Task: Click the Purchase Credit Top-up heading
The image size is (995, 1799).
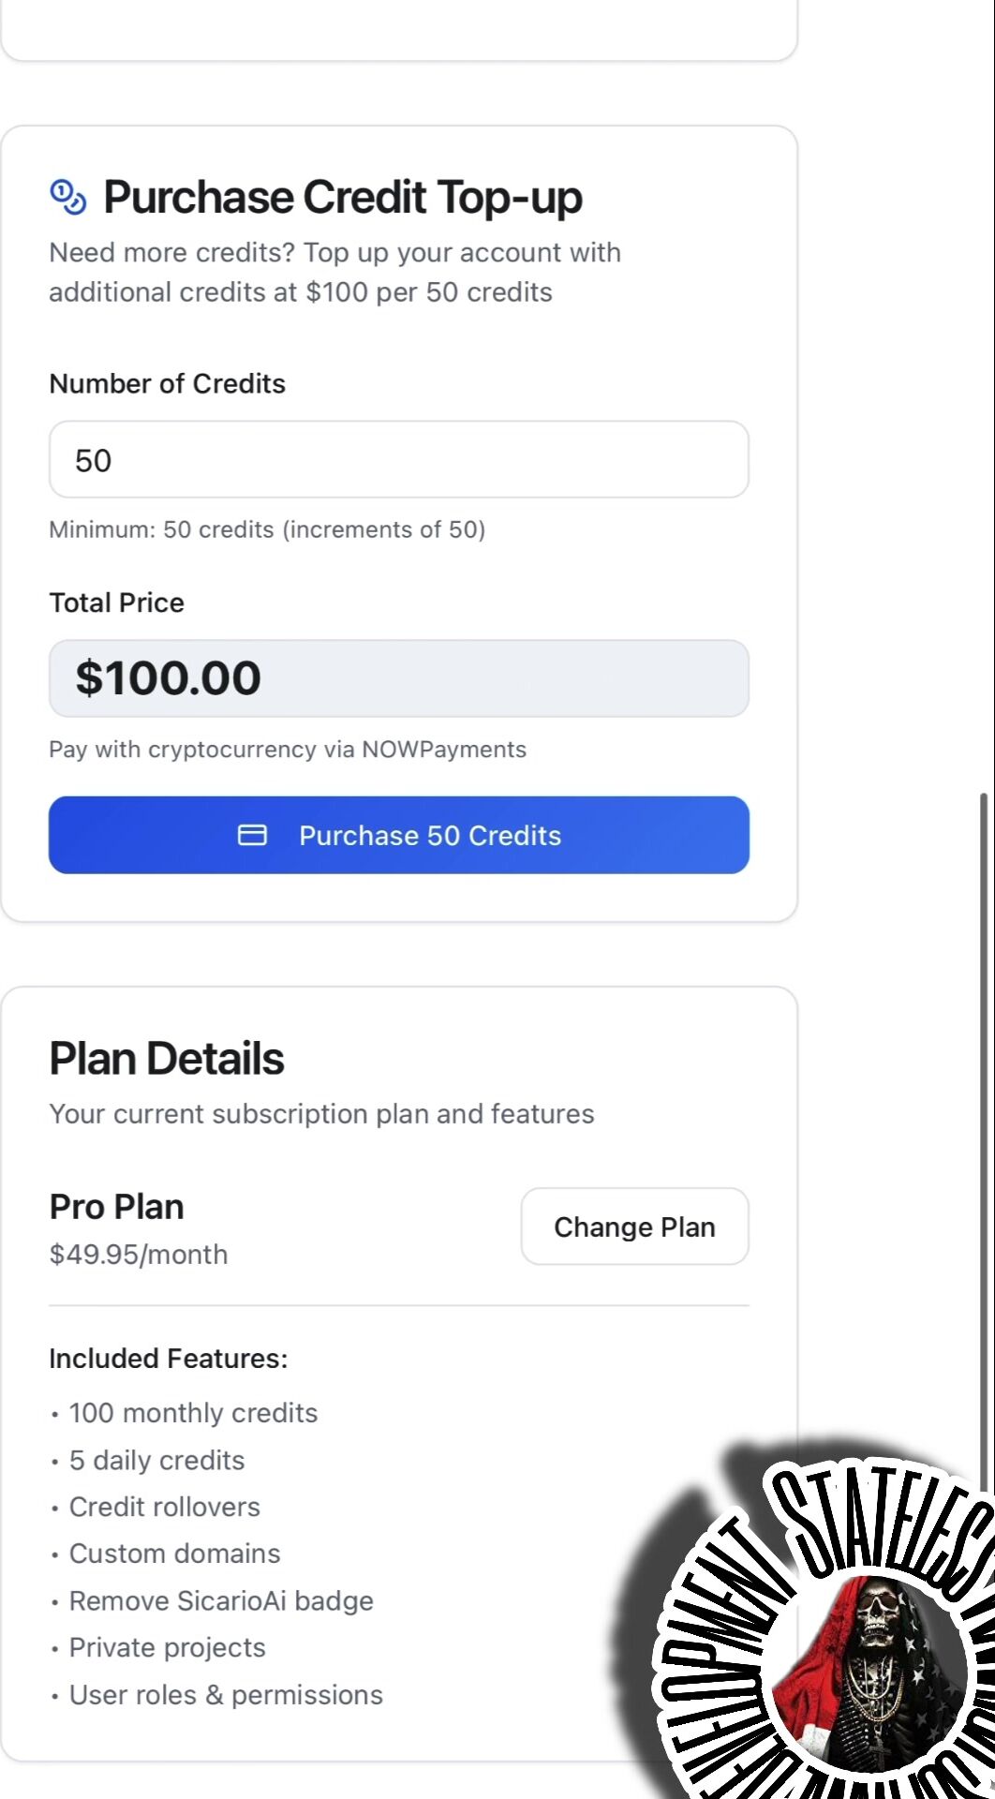Action: (x=342, y=197)
